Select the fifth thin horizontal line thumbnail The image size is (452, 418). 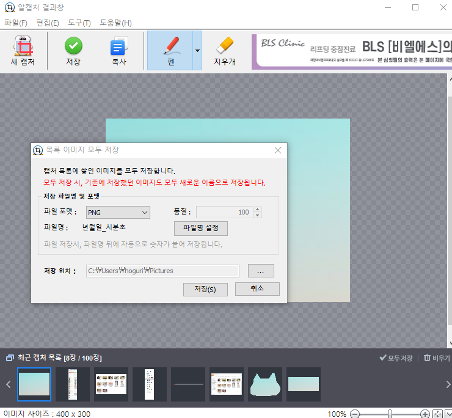[188, 384]
